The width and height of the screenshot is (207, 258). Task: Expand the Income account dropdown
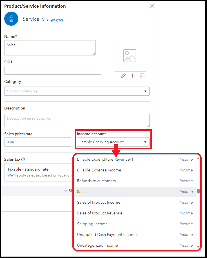click(145, 142)
